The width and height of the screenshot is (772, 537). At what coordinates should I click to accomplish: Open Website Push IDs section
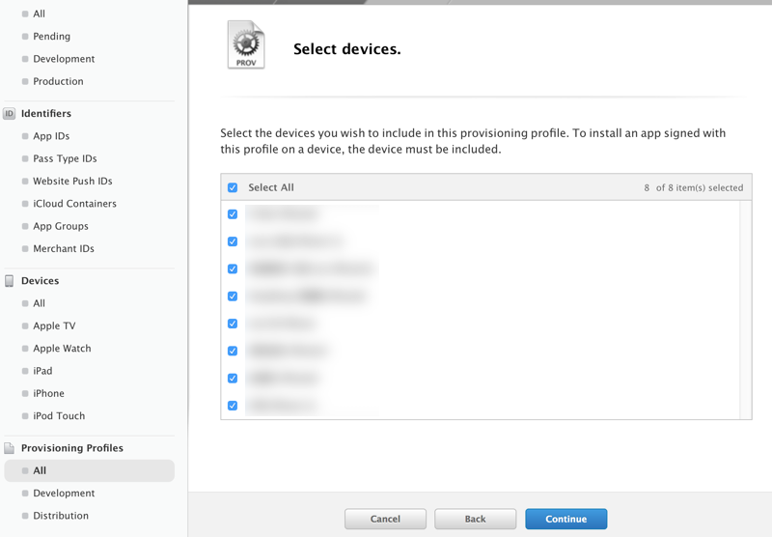72,181
